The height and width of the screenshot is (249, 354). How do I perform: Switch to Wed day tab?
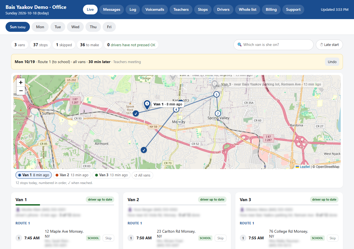point(75,27)
